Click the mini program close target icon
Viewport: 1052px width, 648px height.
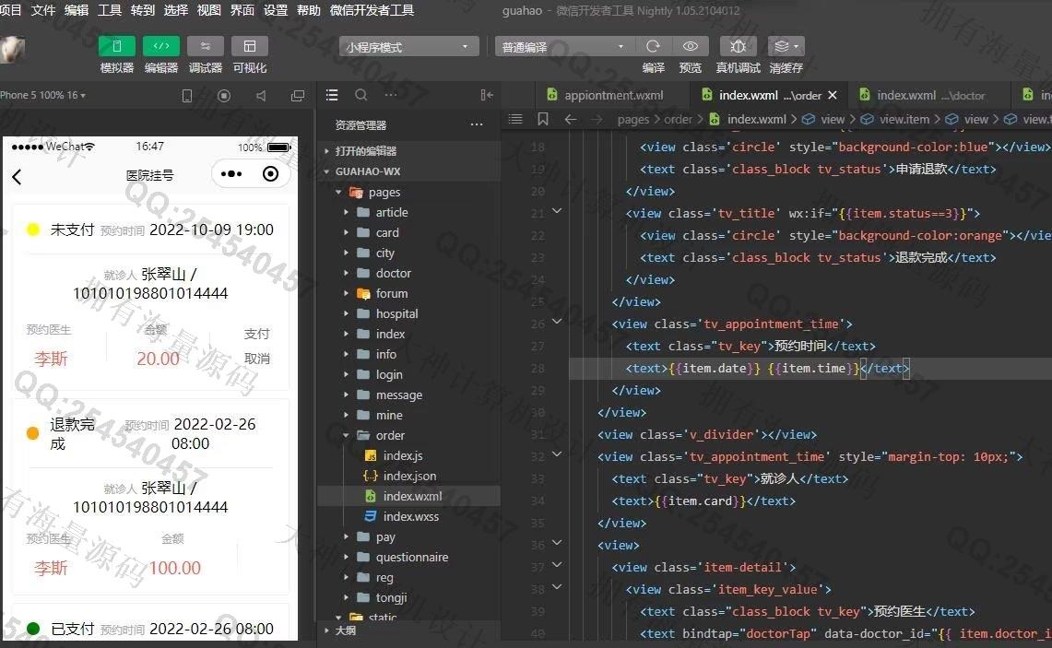coord(270,173)
